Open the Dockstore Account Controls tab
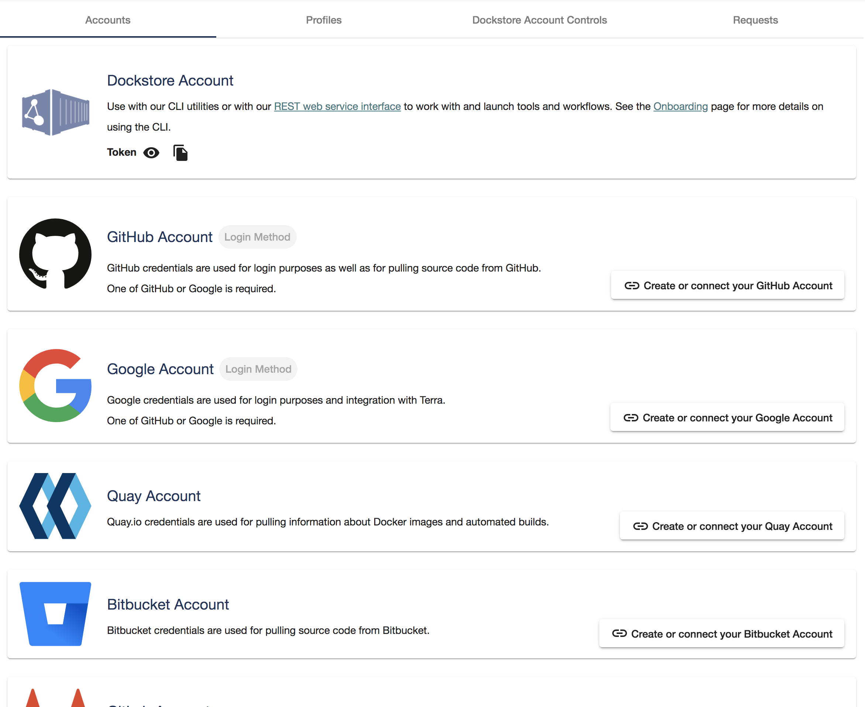The width and height of the screenshot is (865, 707). click(539, 20)
